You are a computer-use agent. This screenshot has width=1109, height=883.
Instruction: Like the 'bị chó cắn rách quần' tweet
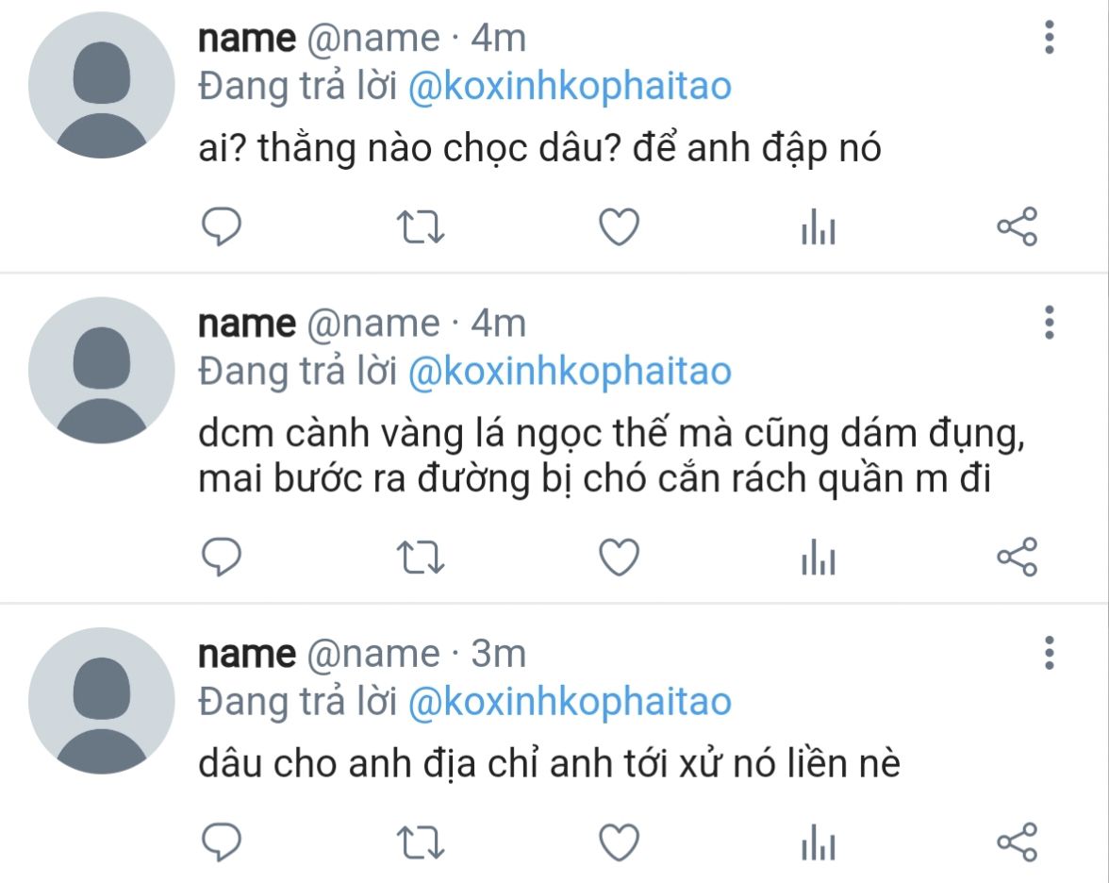click(619, 558)
